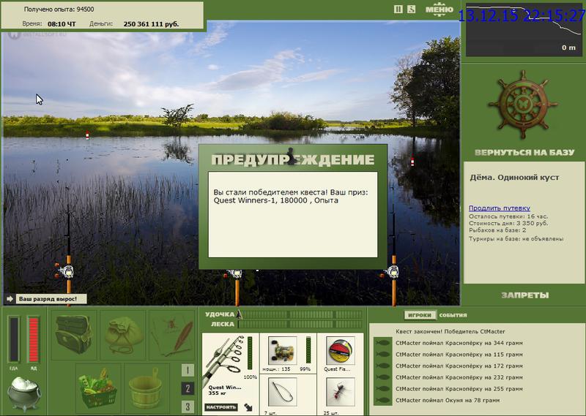Screen dimensions: 586x416
Task: Select the reel with power 135
Action: click(x=283, y=350)
